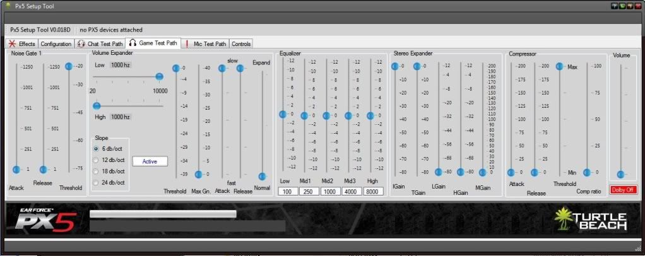Toggle the red Dolby Off button
The image size is (645, 256).
[x=621, y=189]
